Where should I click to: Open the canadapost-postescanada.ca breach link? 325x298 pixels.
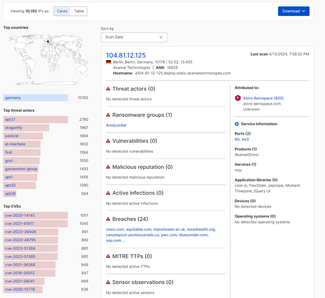[x=132, y=235]
